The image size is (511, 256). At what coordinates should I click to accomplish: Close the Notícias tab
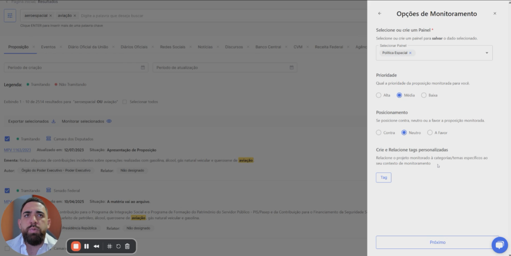[x=218, y=47]
